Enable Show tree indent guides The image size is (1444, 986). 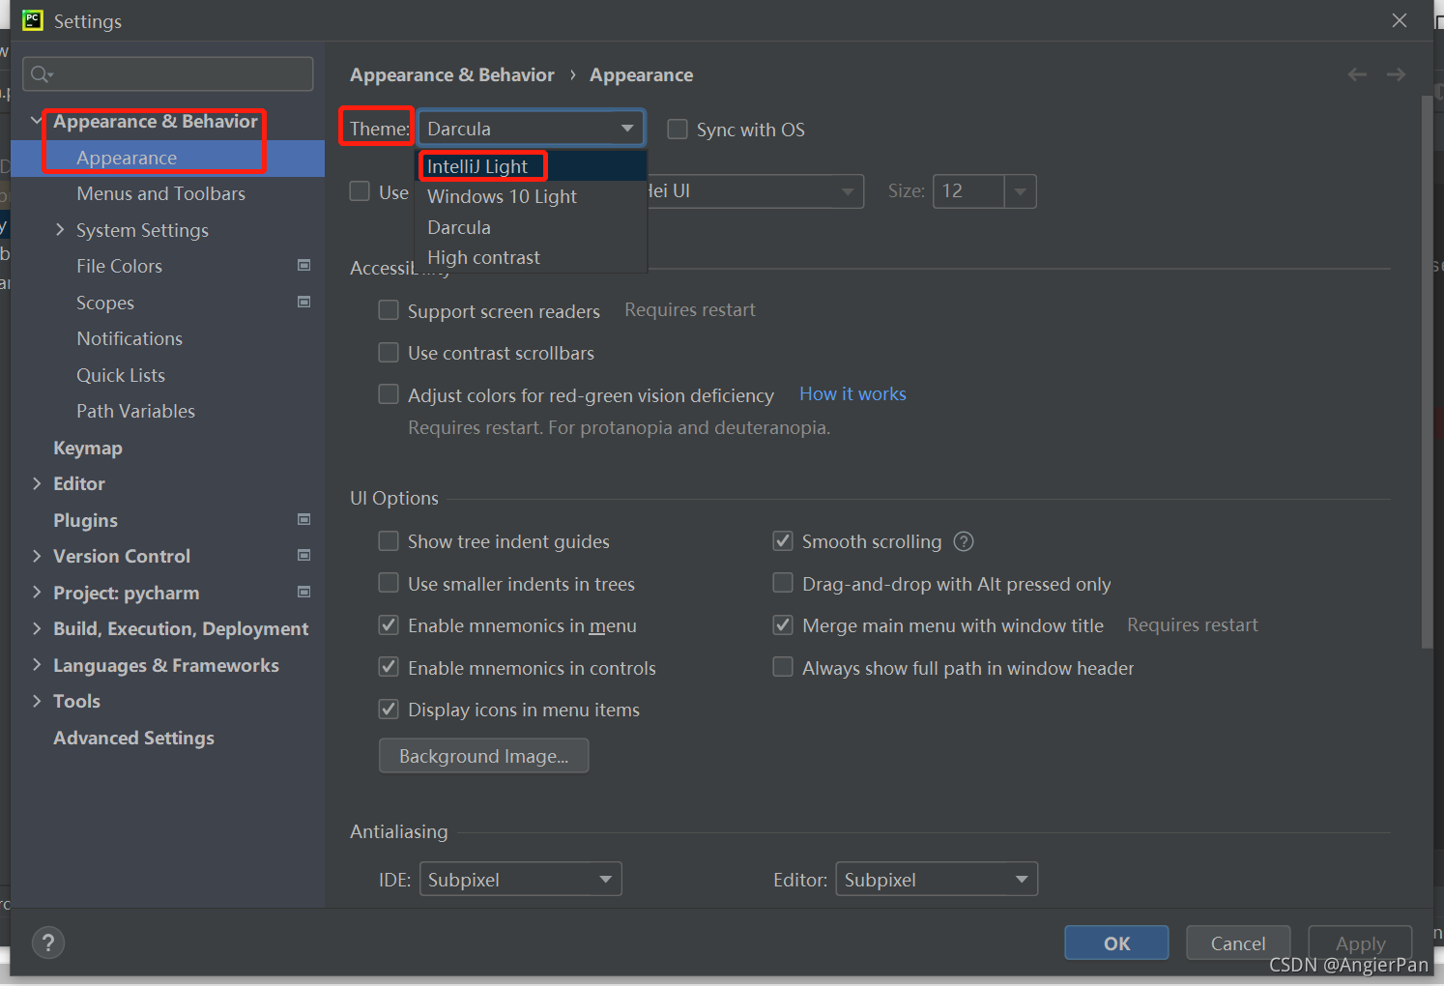click(389, 541)
